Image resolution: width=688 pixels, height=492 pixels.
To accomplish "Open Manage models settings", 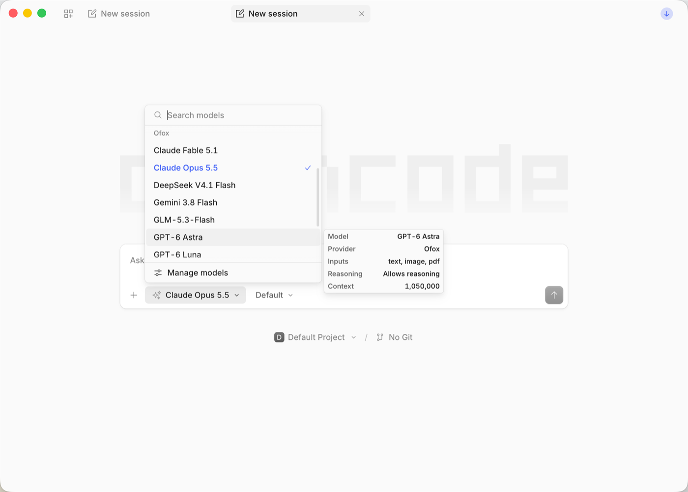I will click(x=233, y=273).
